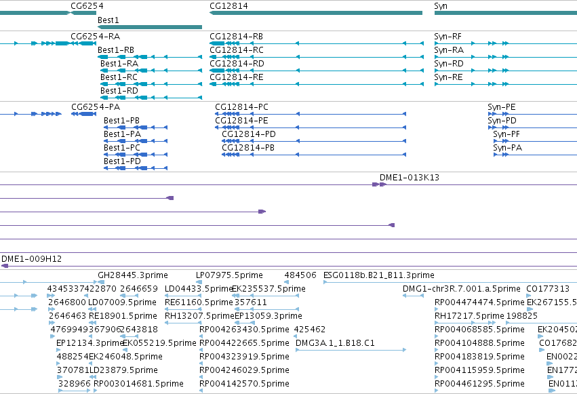This screenshot has width=577, height=394.
Task: Select transcript Best1-RC label
Action: tap(119, 77)
